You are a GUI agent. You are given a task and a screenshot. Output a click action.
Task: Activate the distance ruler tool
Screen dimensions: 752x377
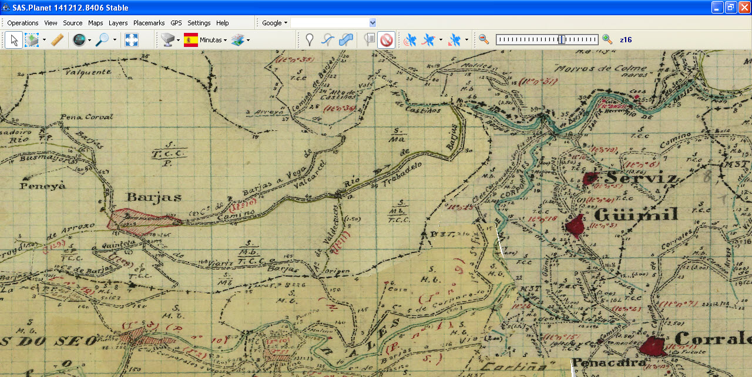click(57, 40)
